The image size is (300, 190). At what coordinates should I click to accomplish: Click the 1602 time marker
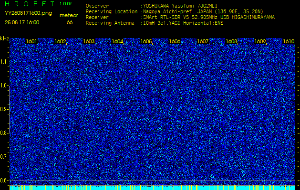60,41
